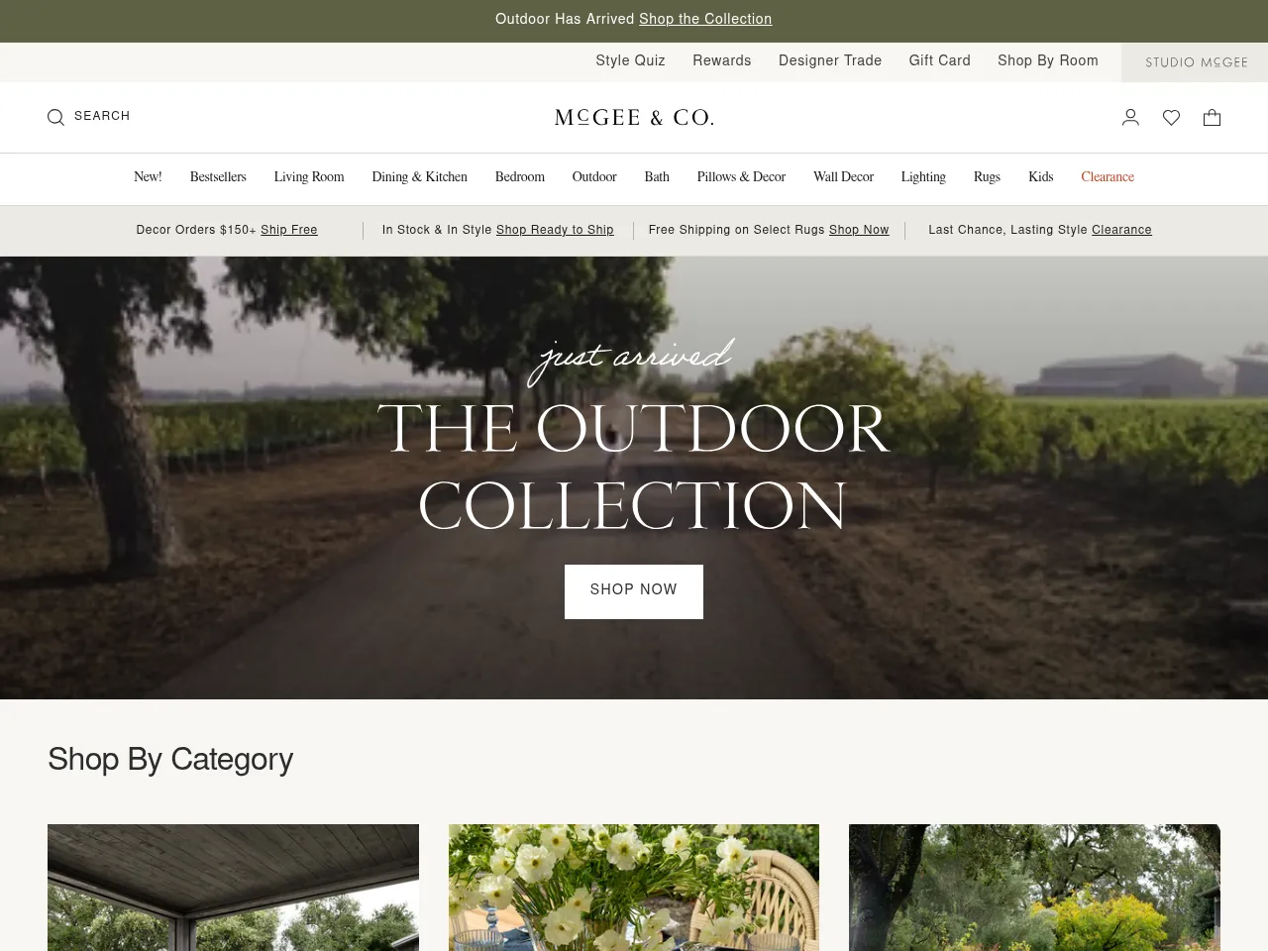The width and height of the screenshot is (1268, 951).
Task: Click the Shop Now hero button
Action: point(634,591)
